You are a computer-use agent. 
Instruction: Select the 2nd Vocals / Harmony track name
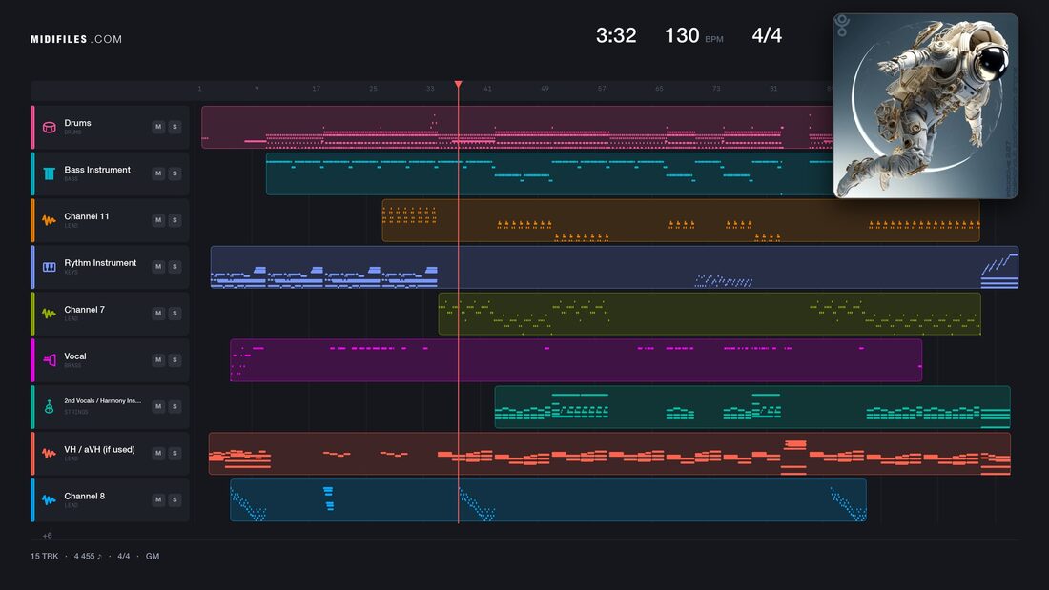click(x=102, y=400)
